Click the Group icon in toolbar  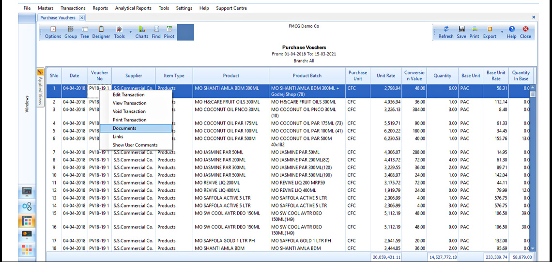(71, 32)
